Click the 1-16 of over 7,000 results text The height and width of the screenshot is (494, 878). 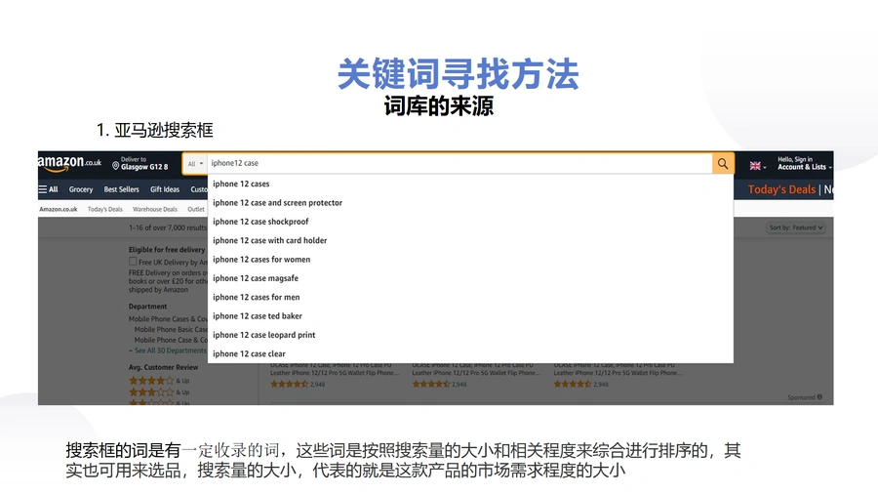pyautogui.click(x=168, y=227)
